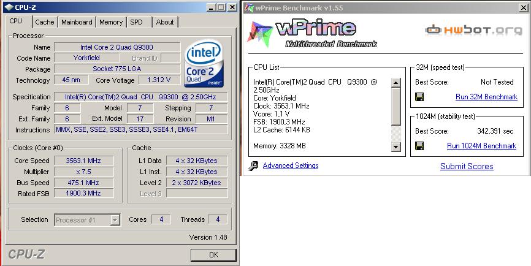Click the Threads value field
Screen dimensions: 531x266
point(218,219)
